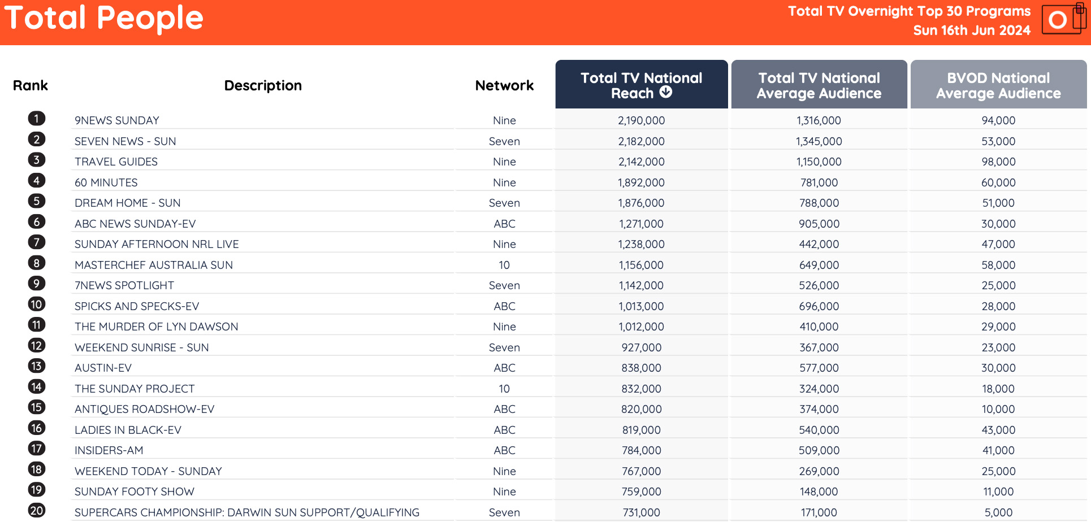The image size is (1091, 522).
Task: Click the rank 8 badge
Action: pyautogui.click(x=36, y=263)
